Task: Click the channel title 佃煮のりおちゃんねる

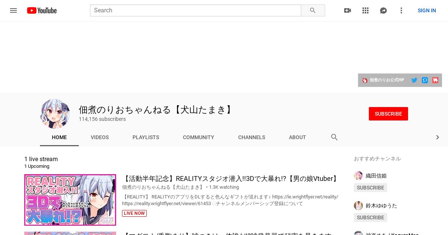Action: 156,110
